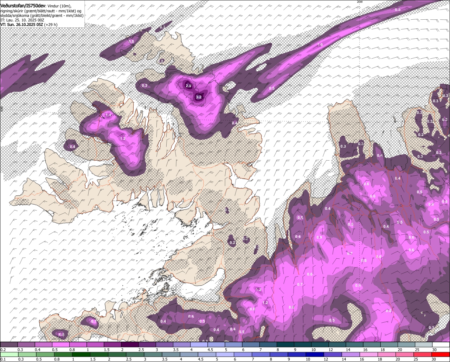Click the 1.4 precipitation value on the map
The width and height of the screenshot is (450, 362).
[108, 115]
